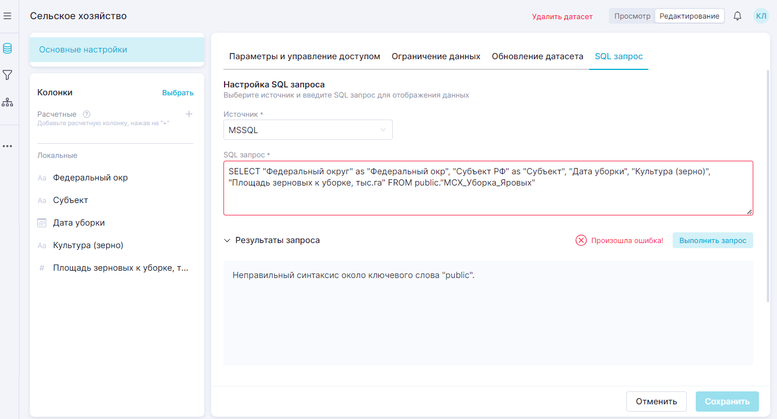This screenshot has width=777, height=419.
Task: Open the Ограничение данных tab
Action: 436,56
